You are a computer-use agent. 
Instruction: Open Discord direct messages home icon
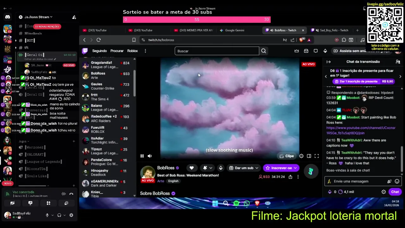[x=8, y=17]
